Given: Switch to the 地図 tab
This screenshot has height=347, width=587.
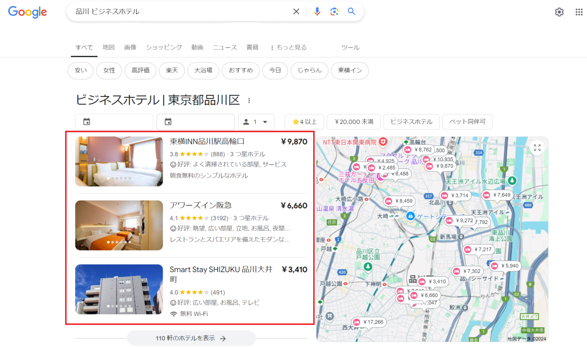Looking at the screenshot, I should (x=109, y=47).
